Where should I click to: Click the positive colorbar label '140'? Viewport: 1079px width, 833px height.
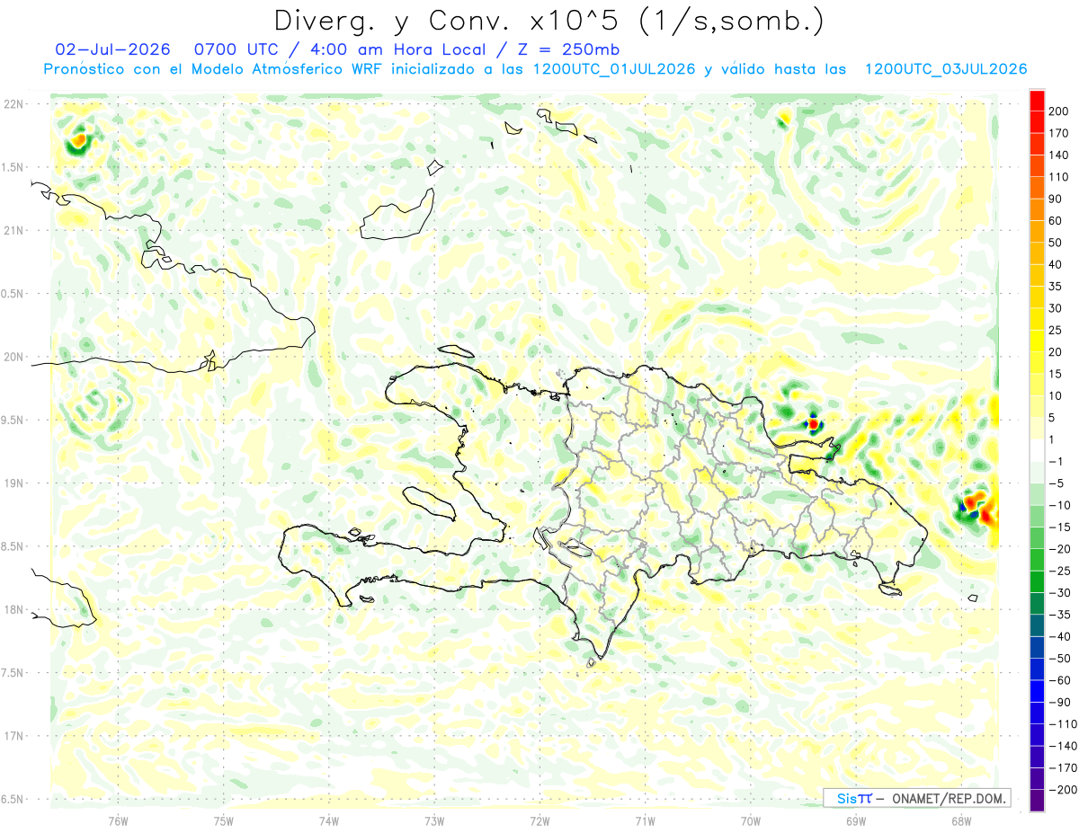[1060, 155]
